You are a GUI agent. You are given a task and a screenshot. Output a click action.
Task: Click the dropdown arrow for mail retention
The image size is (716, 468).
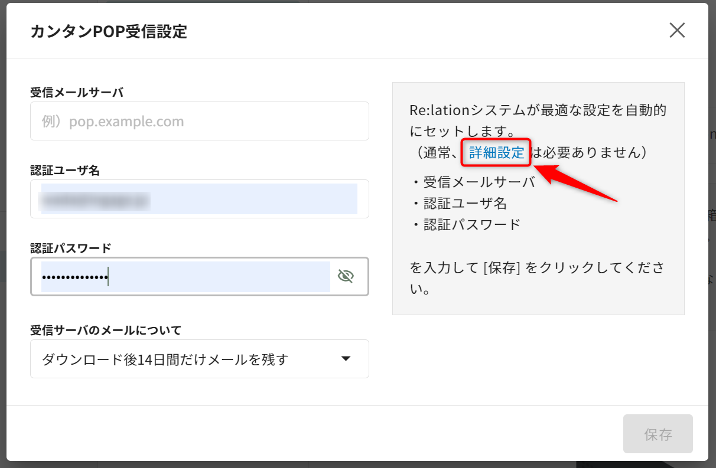tap(346, 359)
